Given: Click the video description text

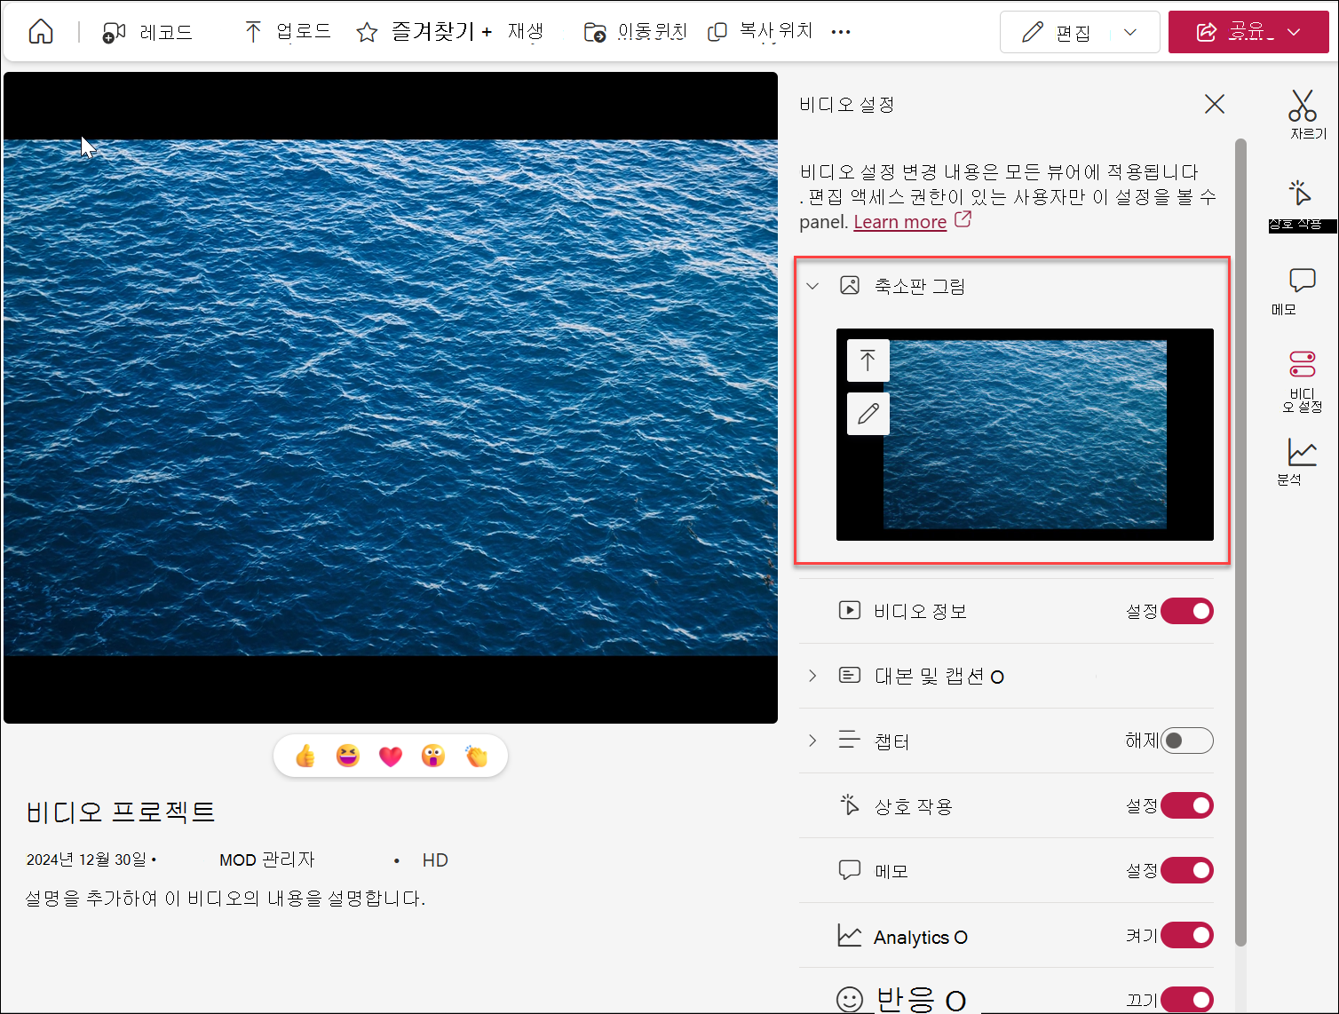Looking at the screenshot, I should (226, 899).
